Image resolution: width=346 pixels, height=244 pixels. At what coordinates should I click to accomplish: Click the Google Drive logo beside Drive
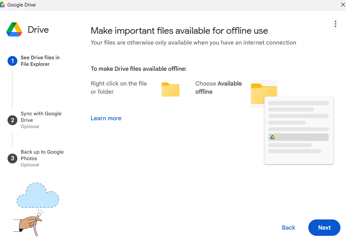[14, 29]
